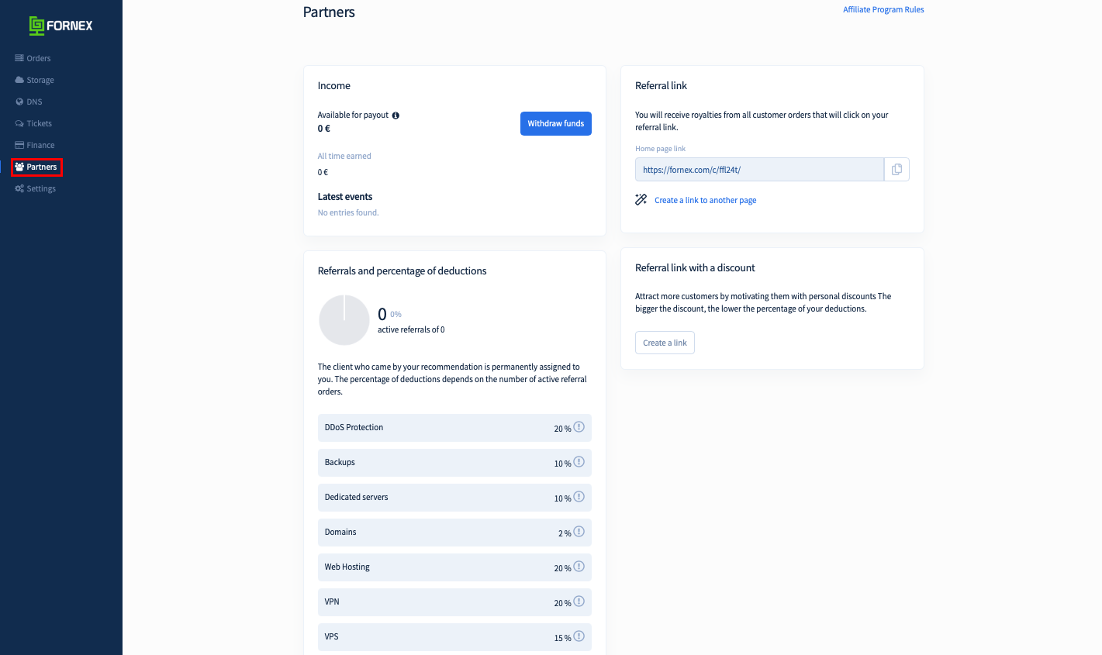The width and height of the screenshot is (1102, 655).
Task: Click the home page referral link field
Action: point(759,170)
